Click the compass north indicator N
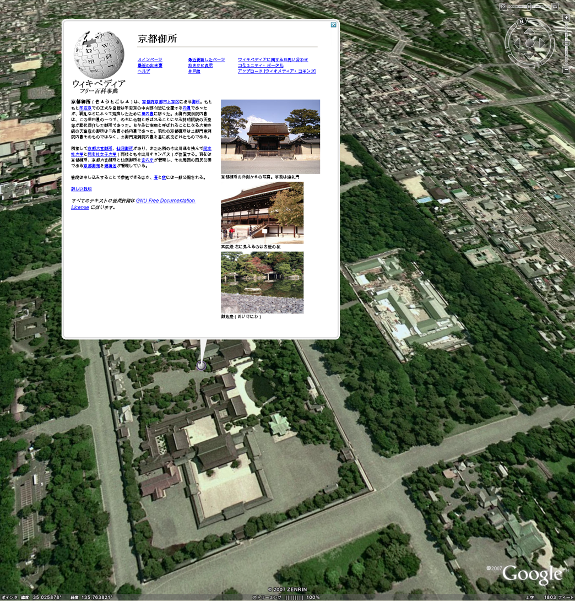Screen dimensions: 575x601 click(x=522, y=22)
